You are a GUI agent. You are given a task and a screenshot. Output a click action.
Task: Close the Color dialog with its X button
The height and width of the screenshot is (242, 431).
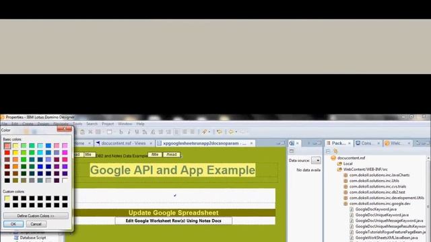(65, 128)
